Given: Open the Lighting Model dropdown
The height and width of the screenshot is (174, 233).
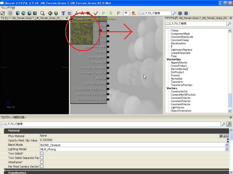Looking at the screenshot, I should (x=227, y=149).
